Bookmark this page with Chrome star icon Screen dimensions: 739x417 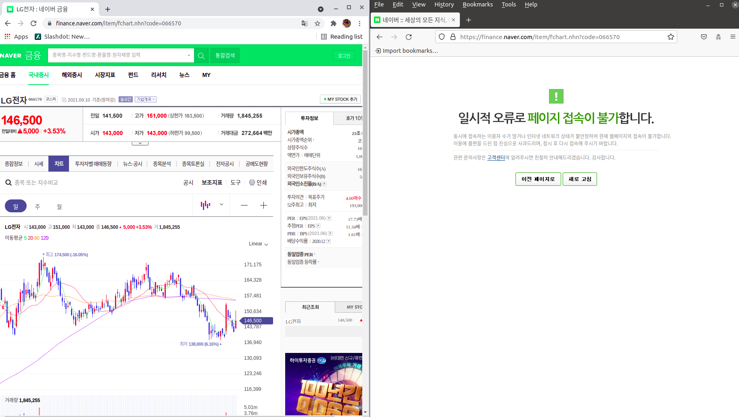click(x=317, y=23)
